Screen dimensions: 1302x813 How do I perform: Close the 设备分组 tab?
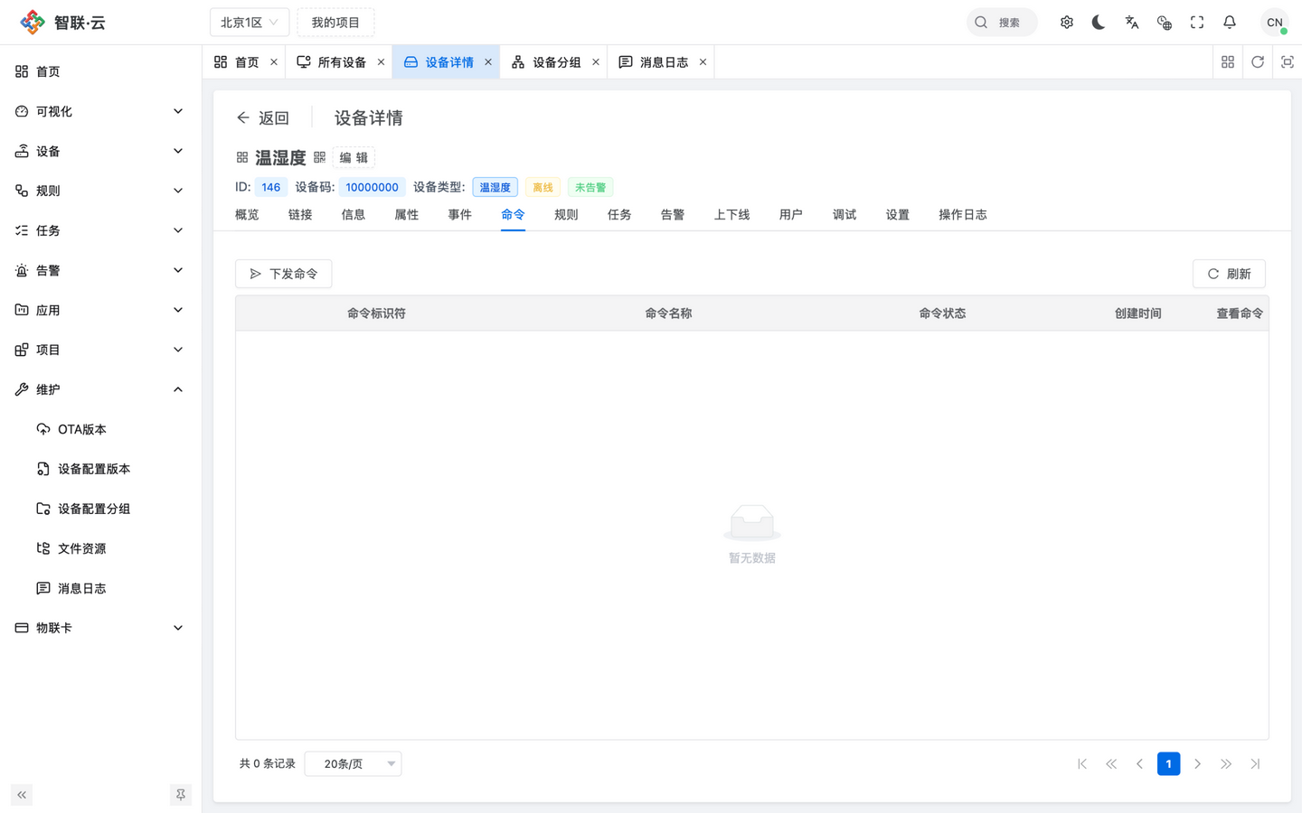[x=596, y=62]
